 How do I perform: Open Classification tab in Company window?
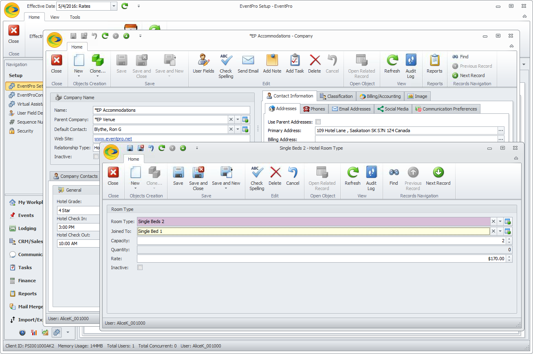336,96
